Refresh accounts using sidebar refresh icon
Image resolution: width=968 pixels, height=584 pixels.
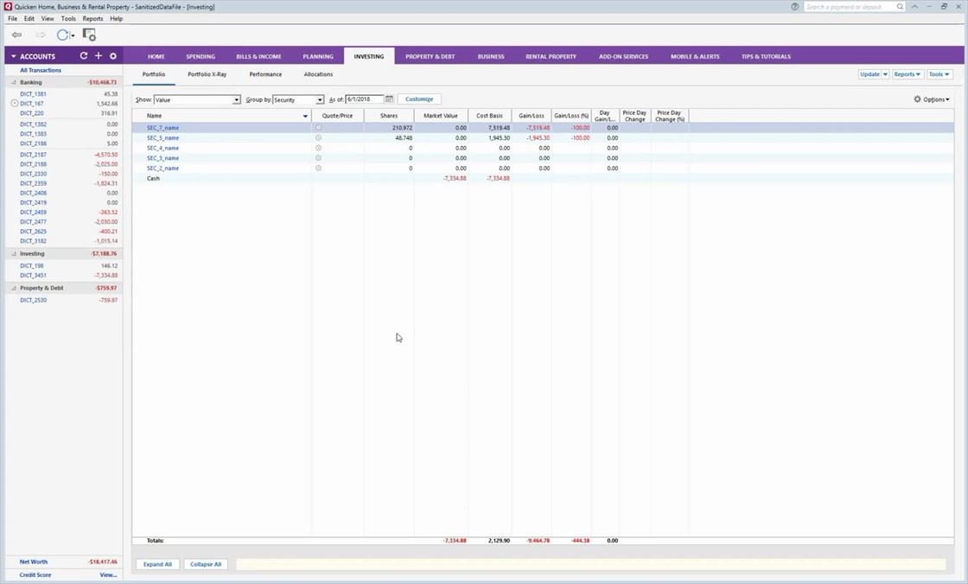coord(84,56)
